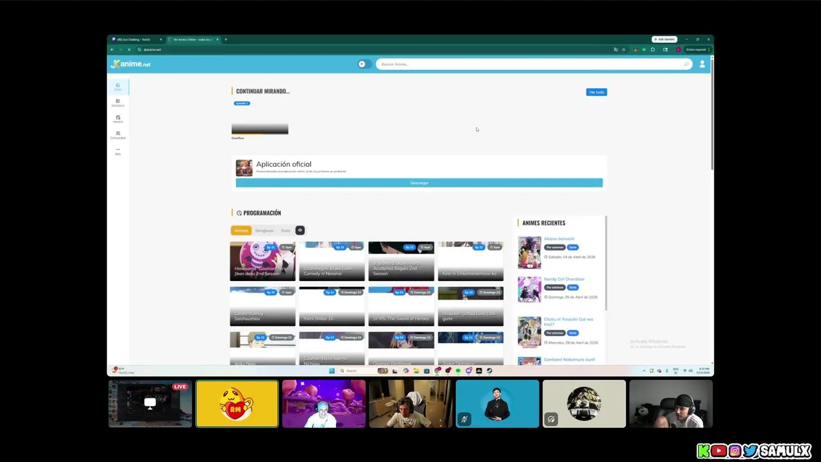Switch to the Ver Anime Online tab
The image size is (821, 462).
pyautogui.click(x=192, y=40)
